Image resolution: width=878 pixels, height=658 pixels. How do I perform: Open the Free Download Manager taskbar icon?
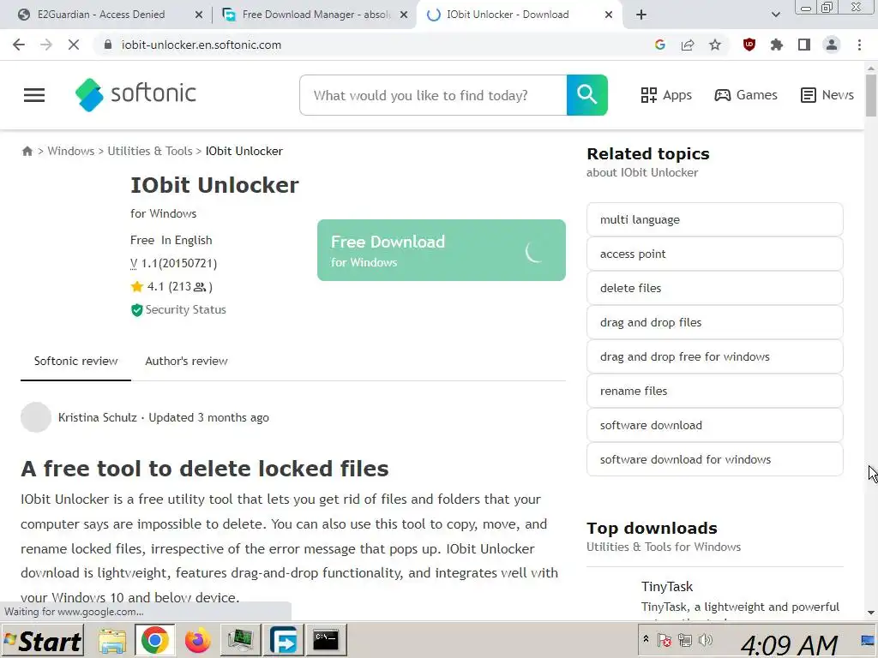pyautogui.click(x=284, y=641)
